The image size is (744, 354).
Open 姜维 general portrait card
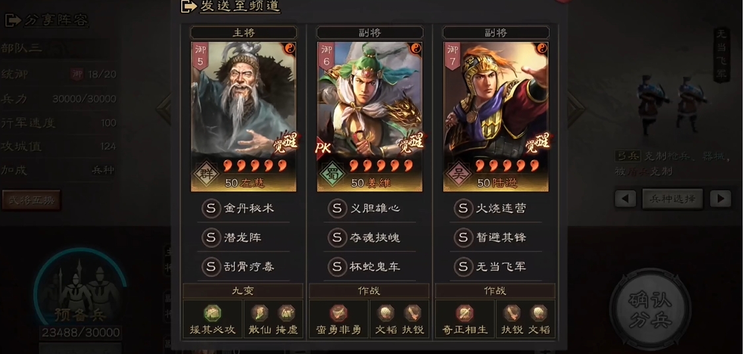click(370, 117)
